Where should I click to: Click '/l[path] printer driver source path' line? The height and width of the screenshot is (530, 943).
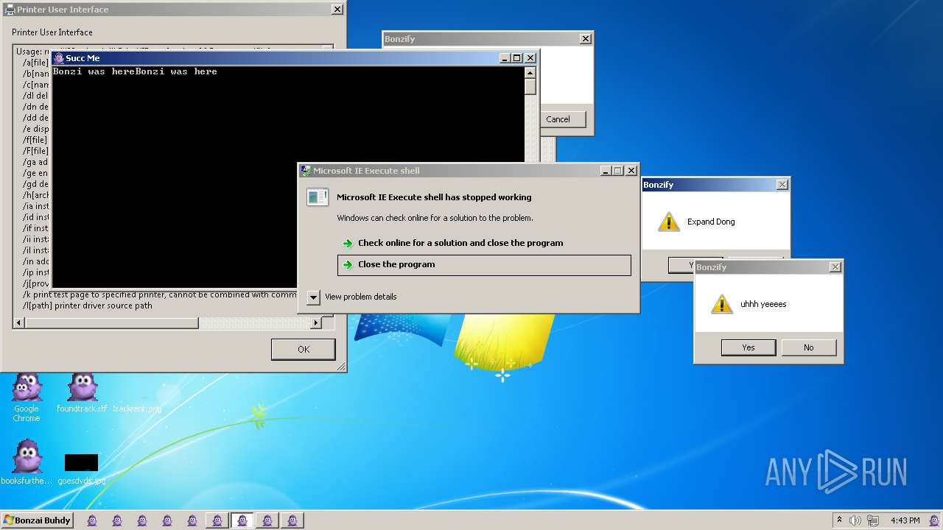point(88,305)
